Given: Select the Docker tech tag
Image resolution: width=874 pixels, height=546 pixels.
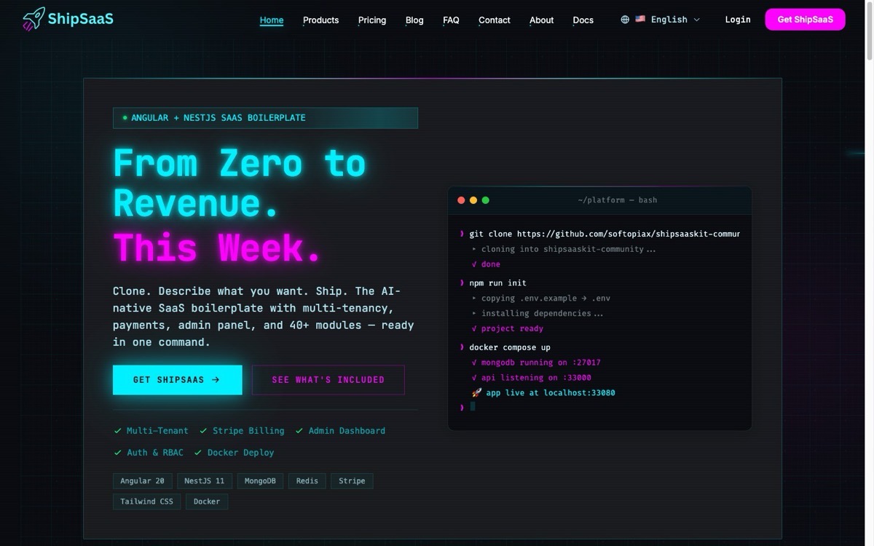Looking at the screenshot, I should 207,502.
